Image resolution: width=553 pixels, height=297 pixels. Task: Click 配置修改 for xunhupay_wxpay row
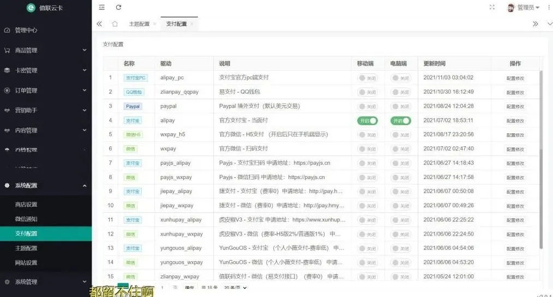(515, 234)
